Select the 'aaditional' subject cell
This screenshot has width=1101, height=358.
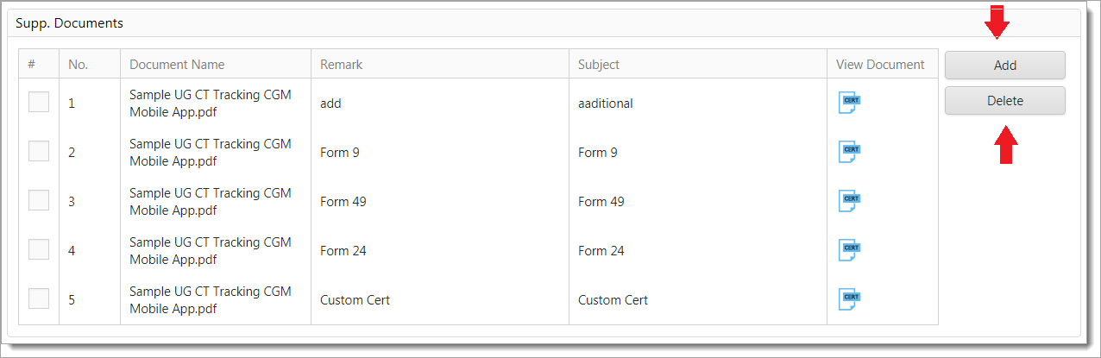point(605,104)
